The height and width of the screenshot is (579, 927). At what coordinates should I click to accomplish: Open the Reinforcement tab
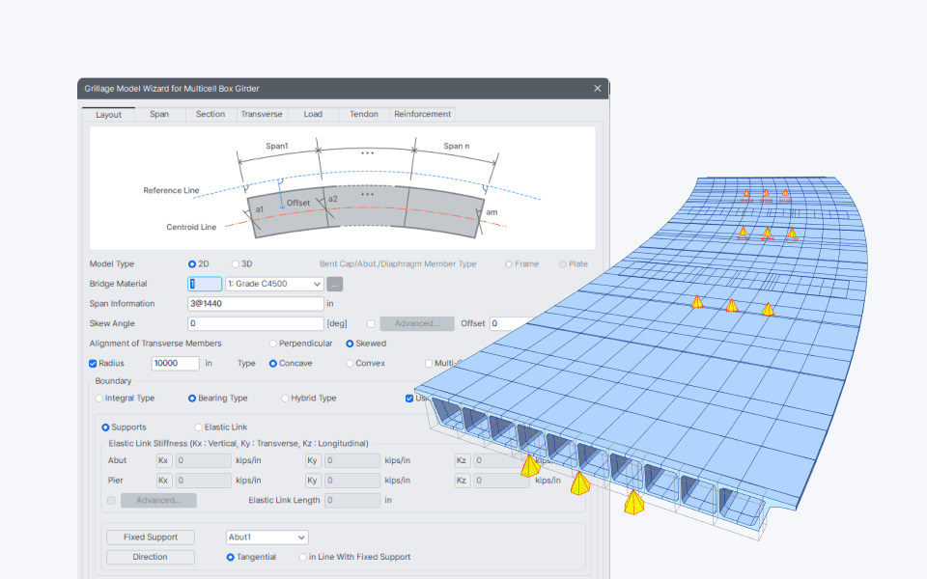(422, 114)
